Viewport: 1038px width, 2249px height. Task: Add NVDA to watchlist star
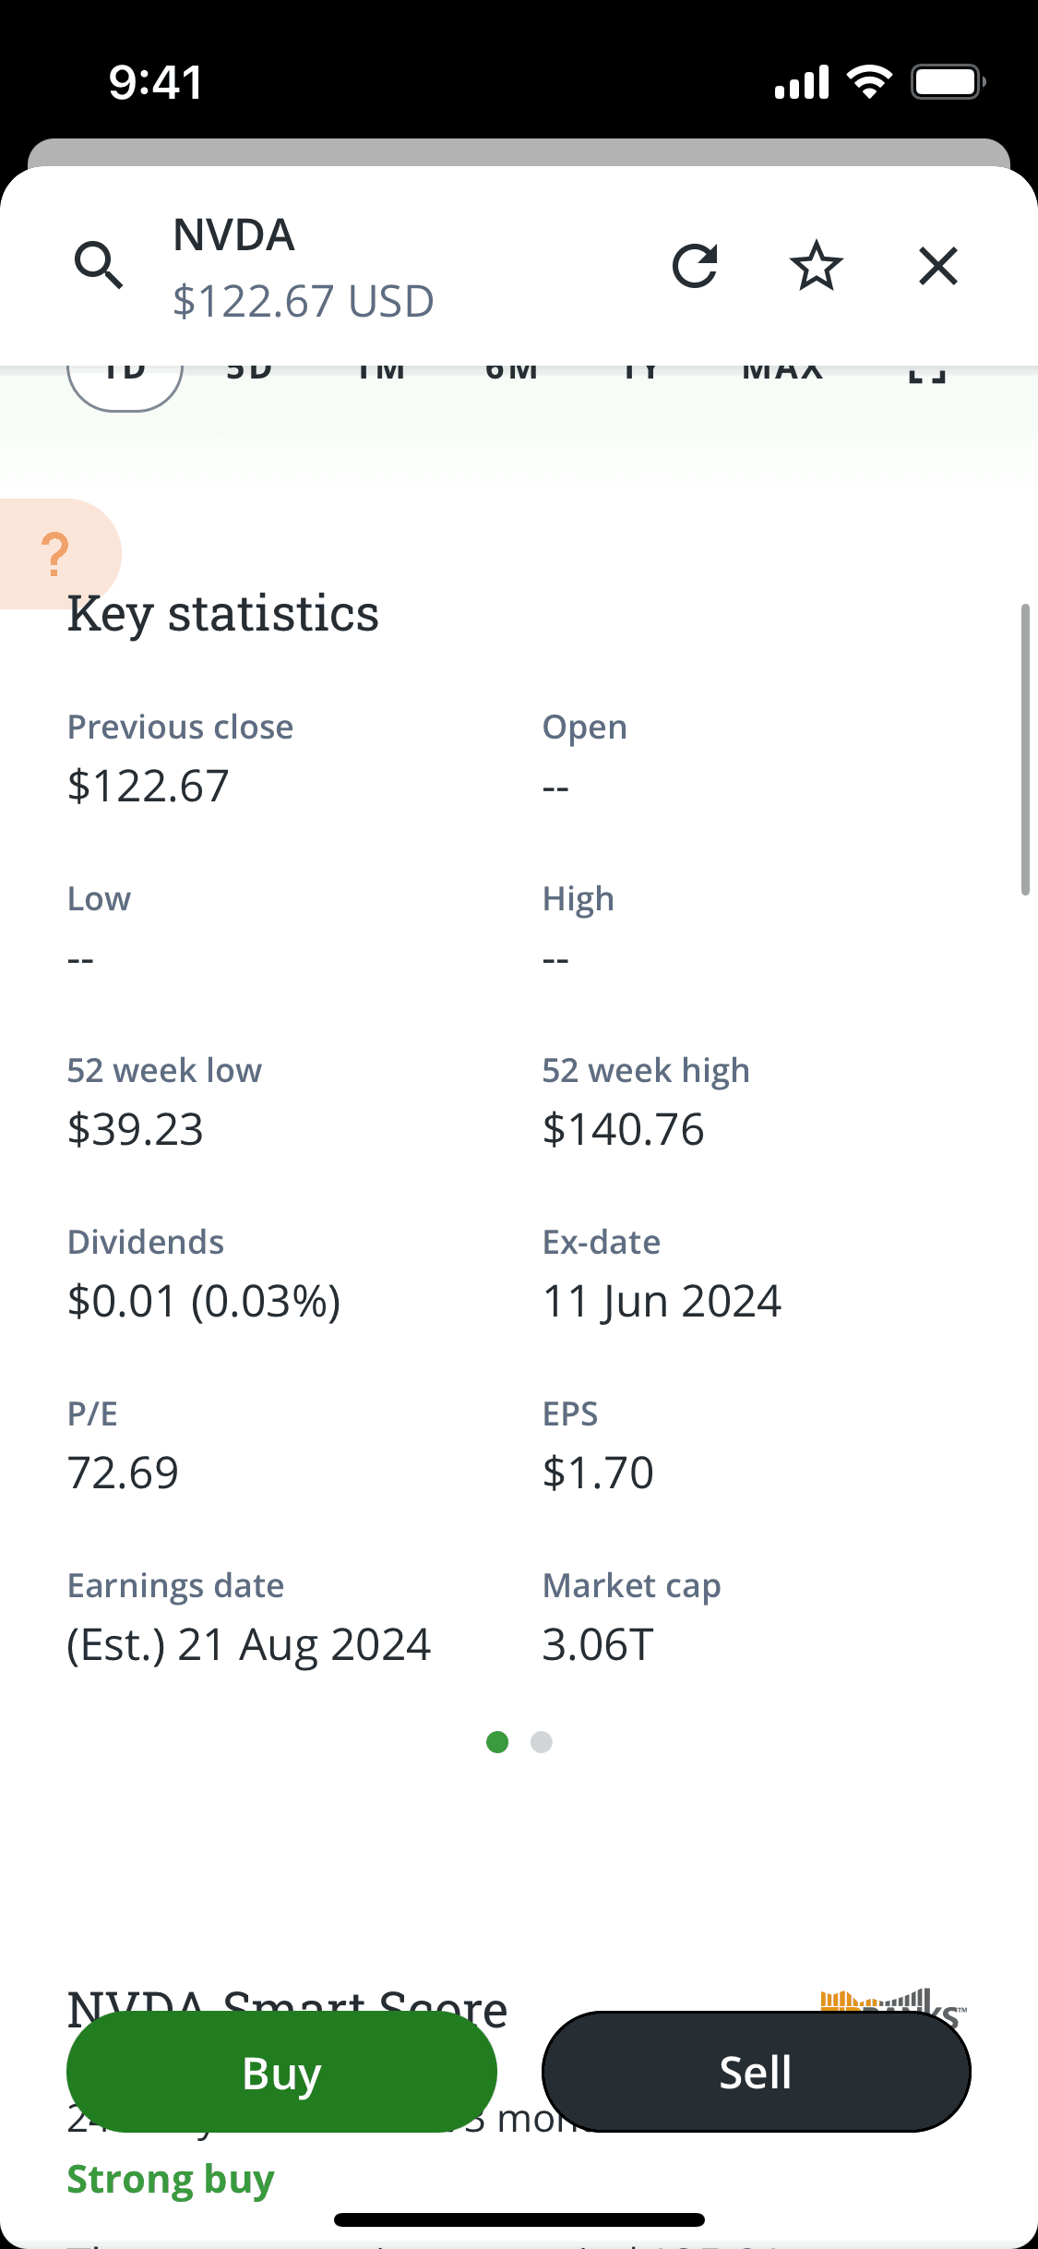[817, 266]
